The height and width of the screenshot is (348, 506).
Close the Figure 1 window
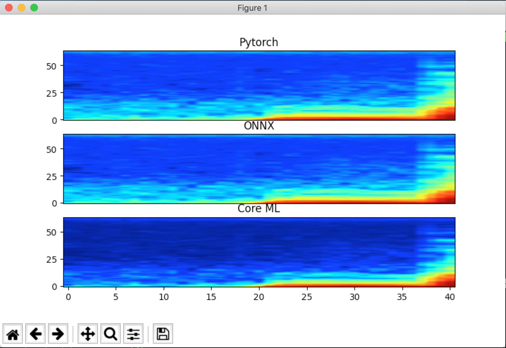pos(9,8)
